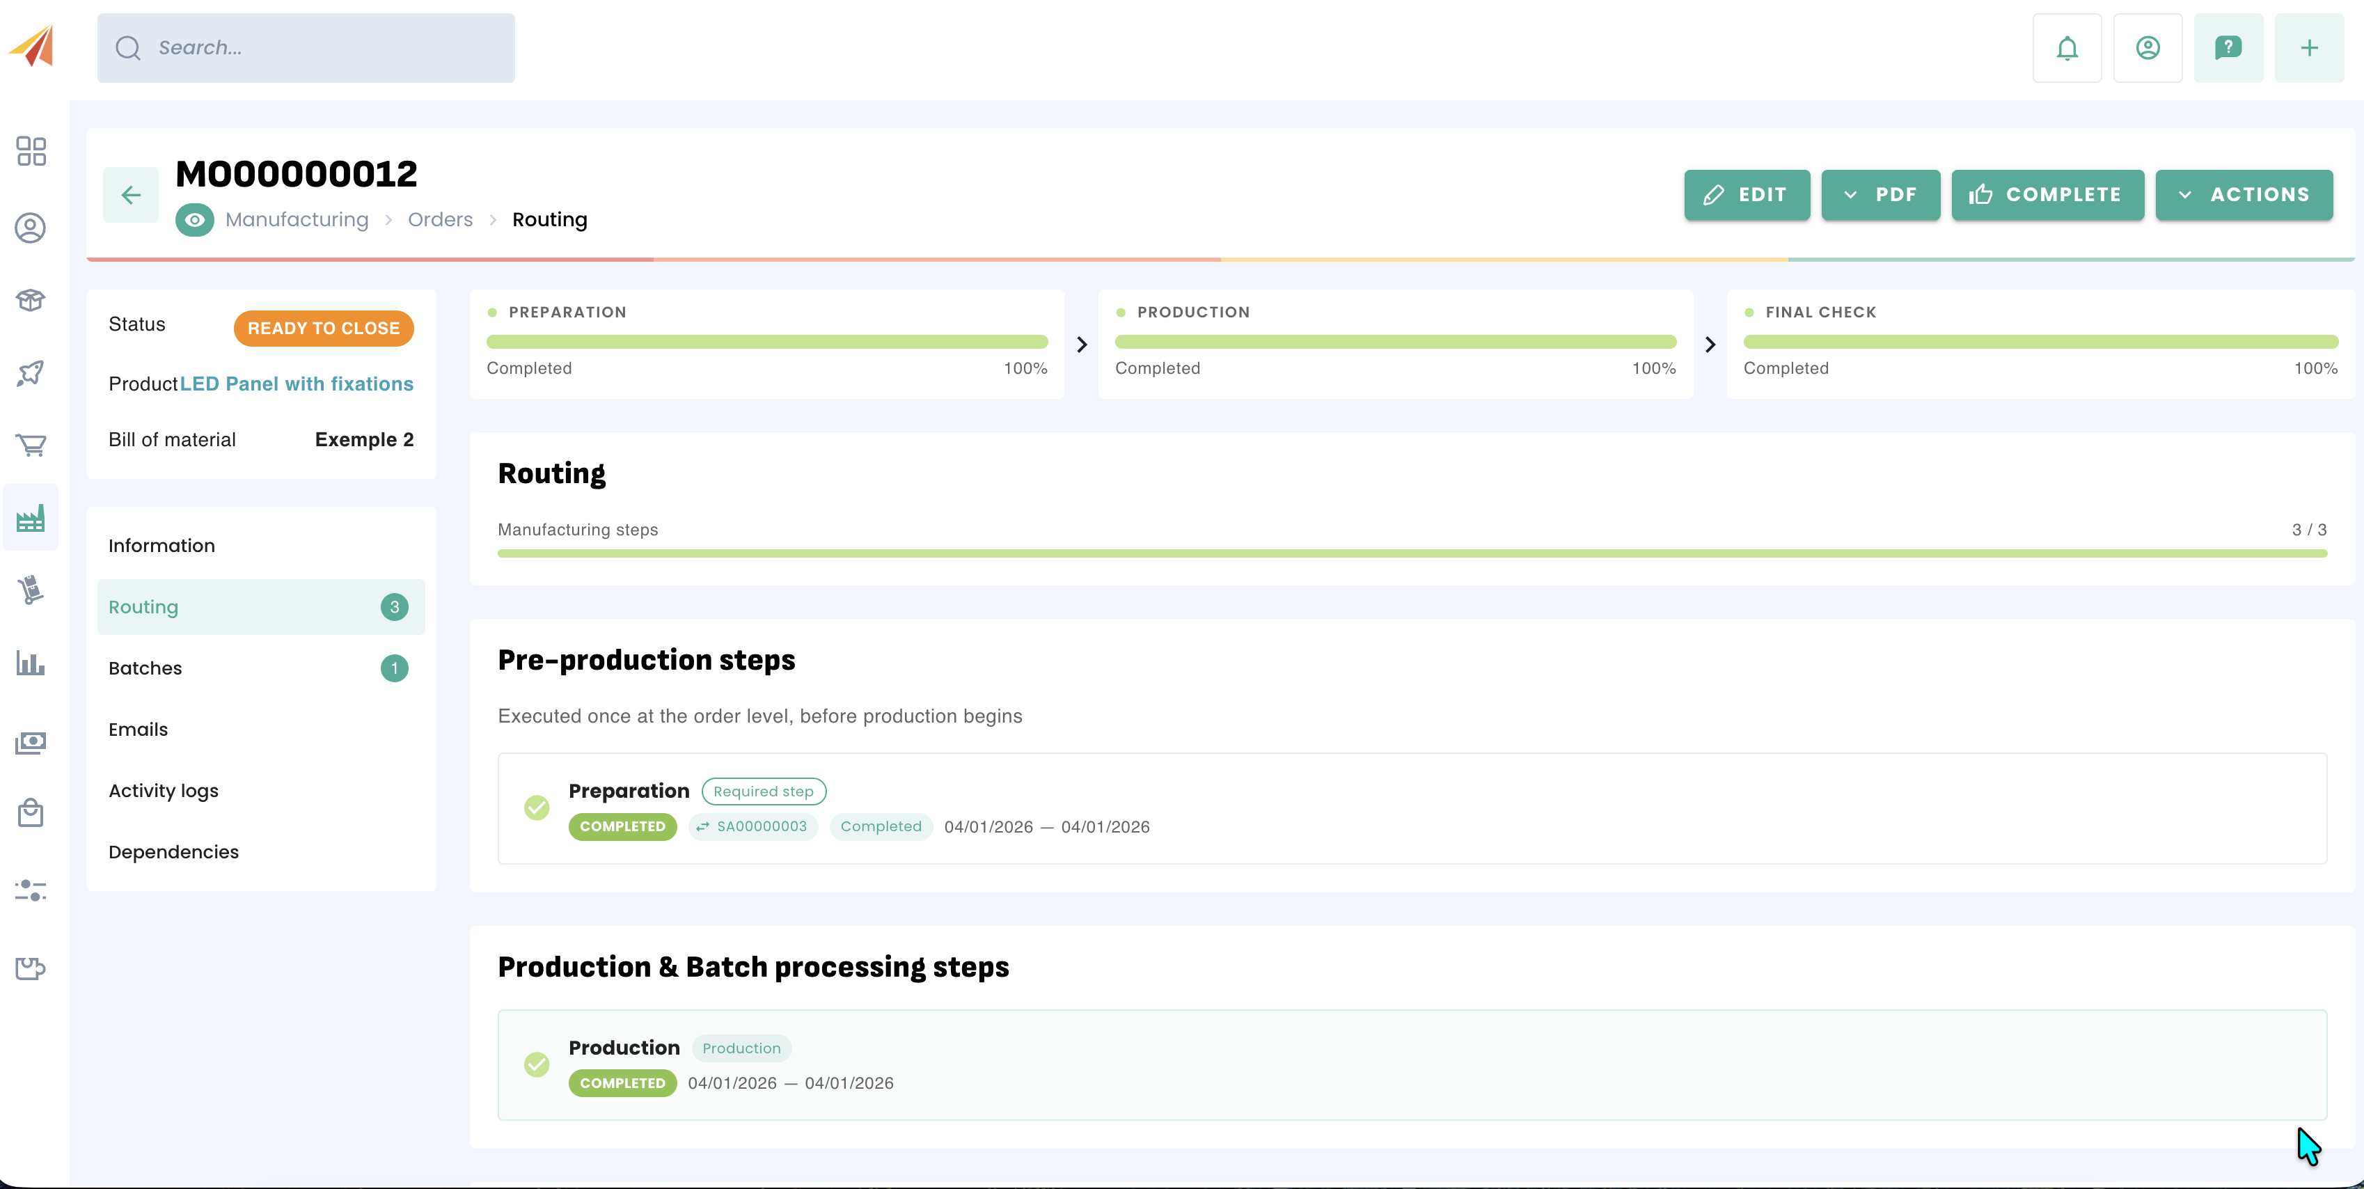Click the notifications bell icon
The width and height of the screenshot is (2364, 1189).
tap(2067, 48)
